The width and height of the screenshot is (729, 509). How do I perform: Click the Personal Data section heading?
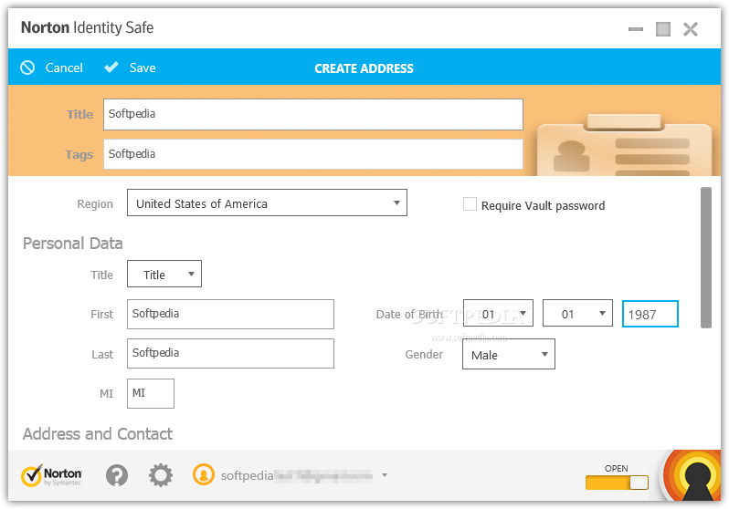pos(72,244)
